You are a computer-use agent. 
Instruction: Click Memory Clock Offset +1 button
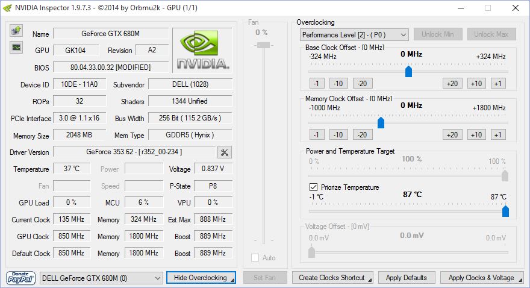click(x=498, y=134)
